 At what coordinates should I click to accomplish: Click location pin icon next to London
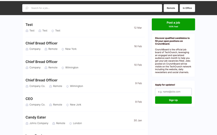pos(70,124)
